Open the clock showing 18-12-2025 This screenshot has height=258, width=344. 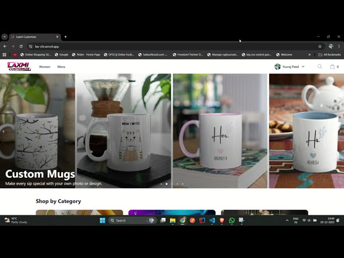(327, 220)
